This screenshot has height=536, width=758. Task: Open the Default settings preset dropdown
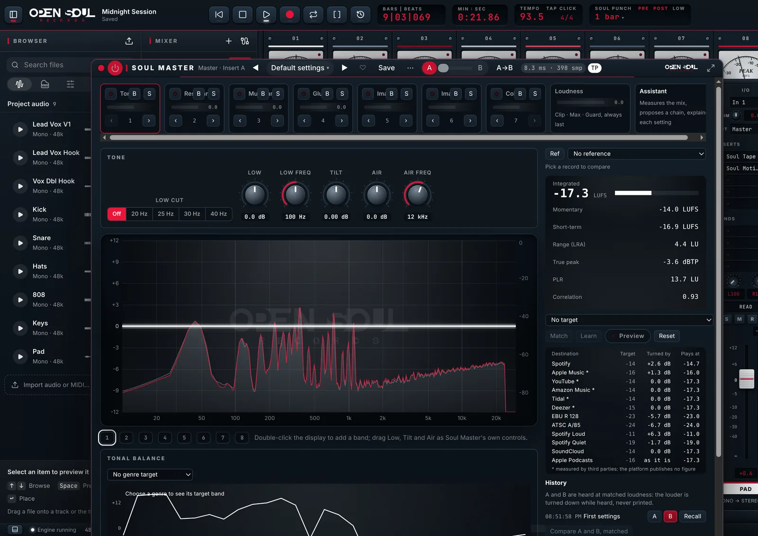tap(300, 68)
